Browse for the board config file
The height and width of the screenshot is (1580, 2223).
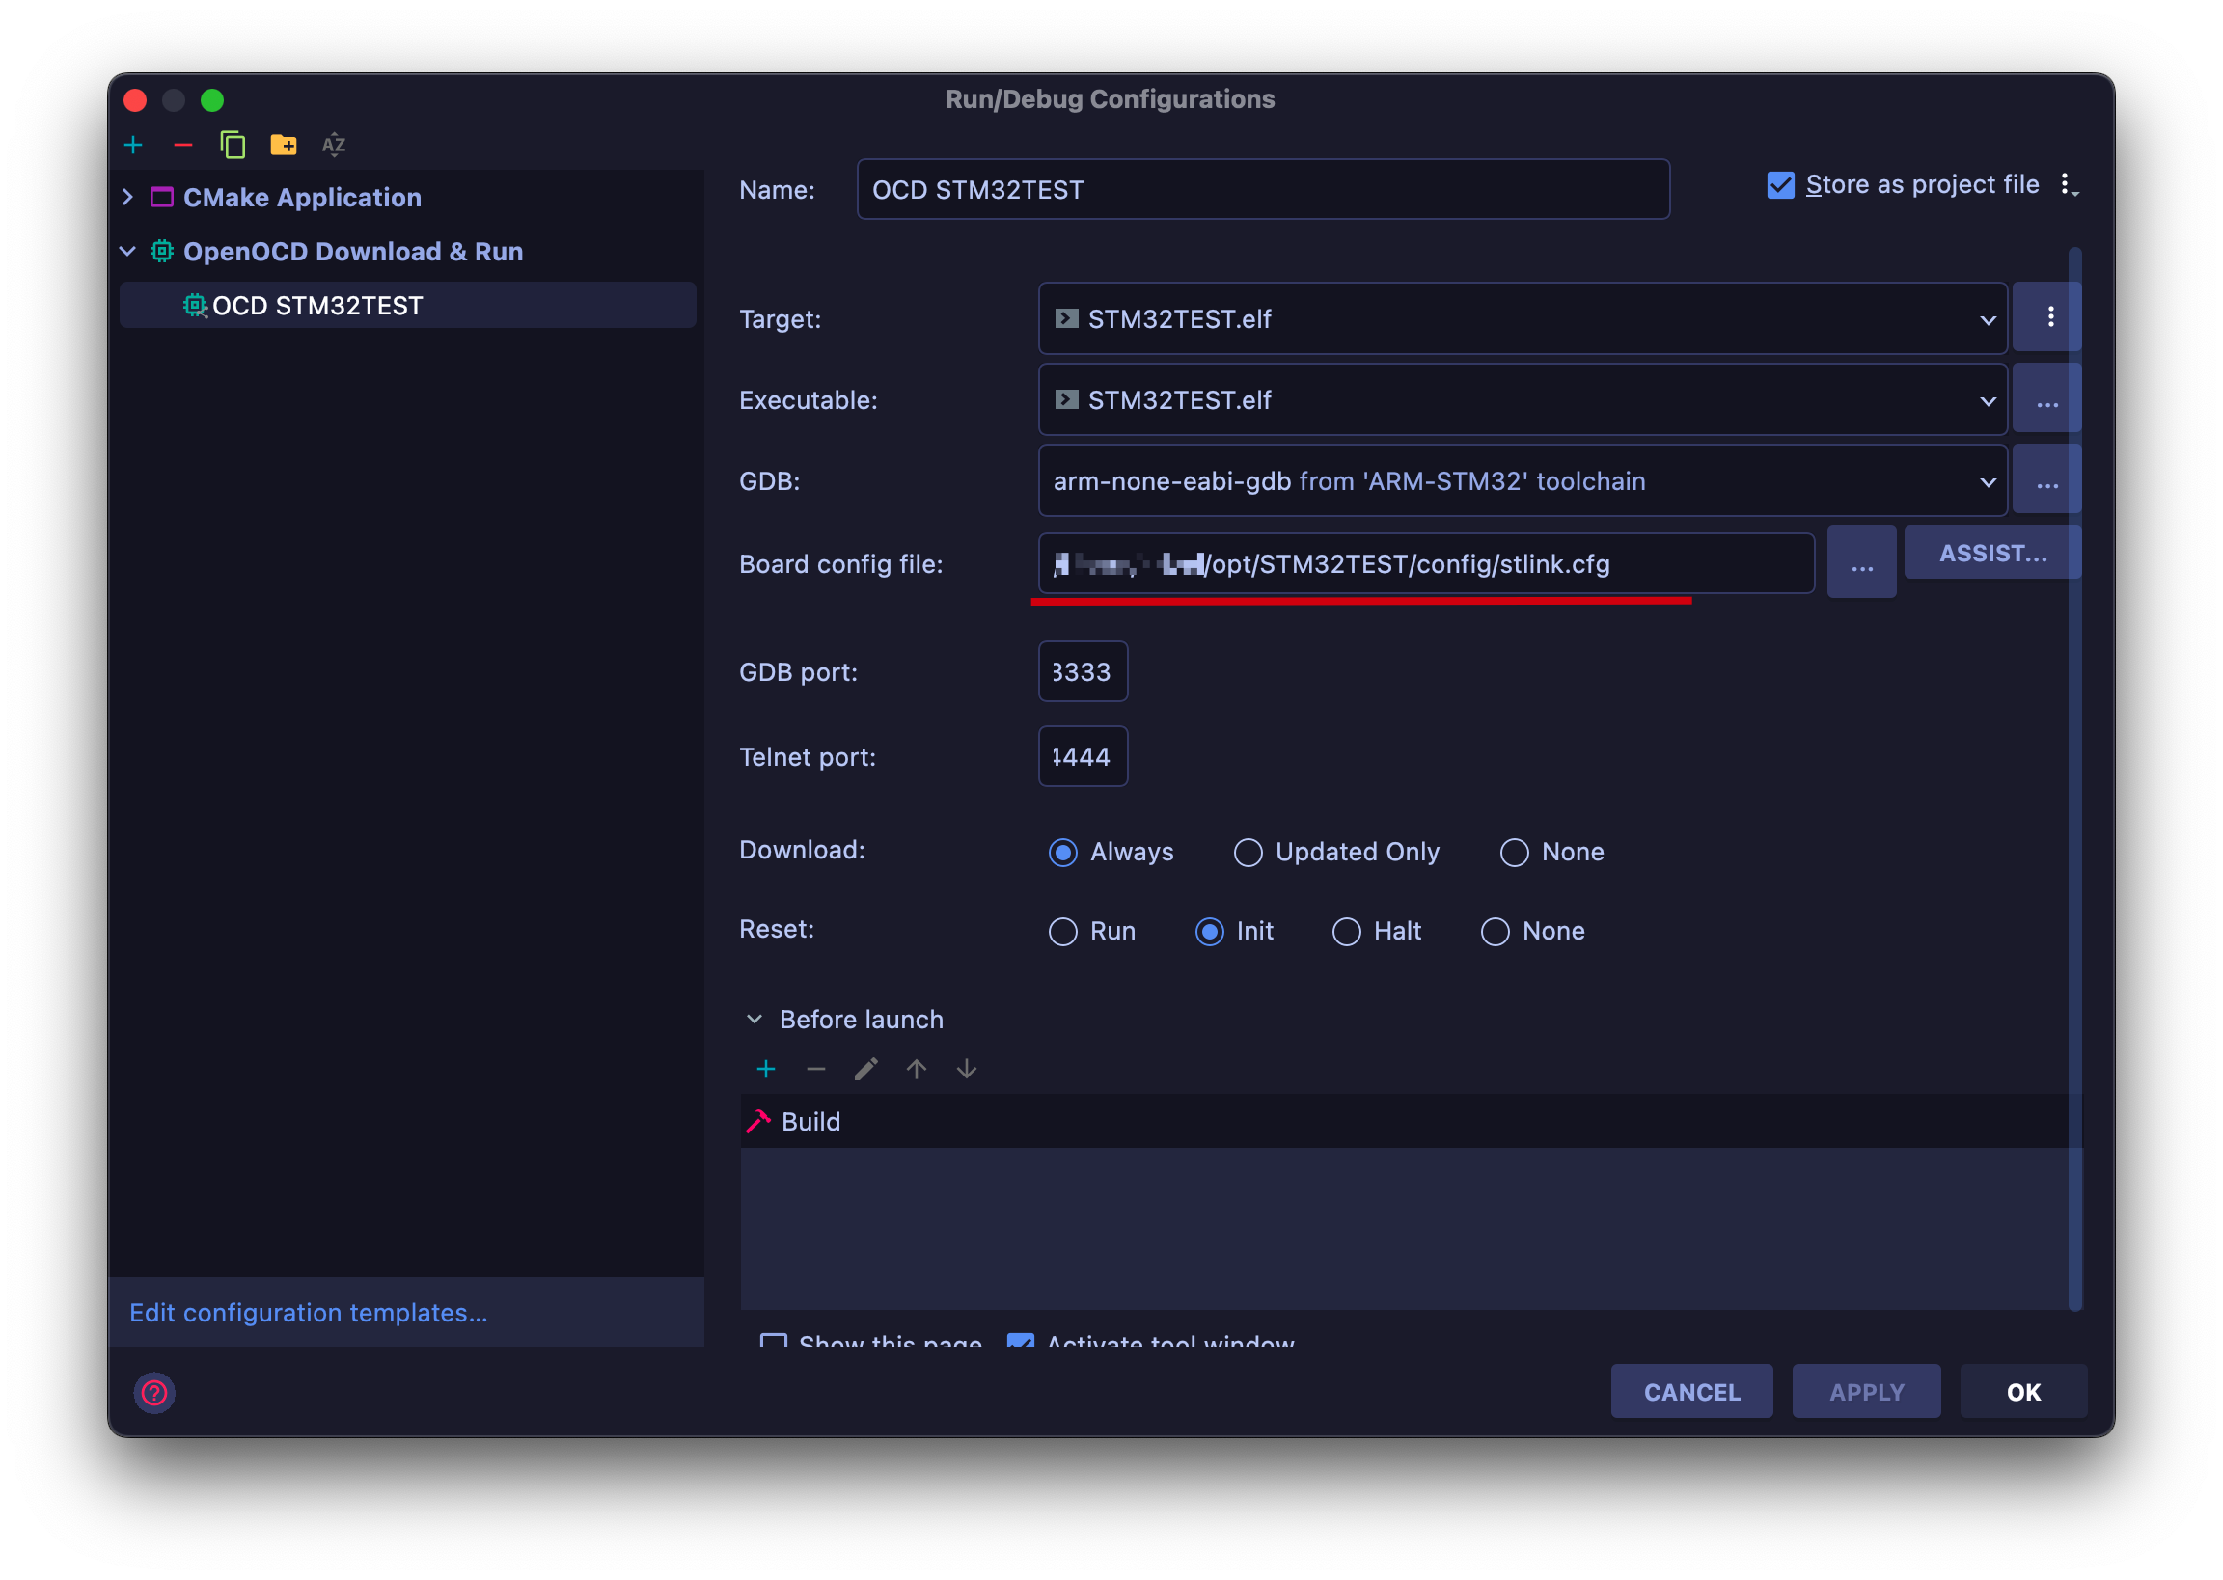coord(1861,563)
